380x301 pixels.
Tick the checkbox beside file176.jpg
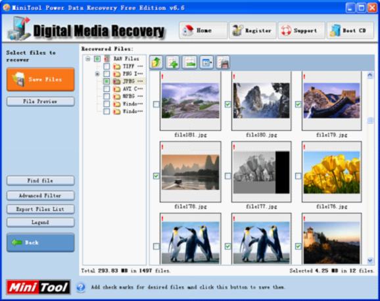pyautogui.click(x=298, y=176)
